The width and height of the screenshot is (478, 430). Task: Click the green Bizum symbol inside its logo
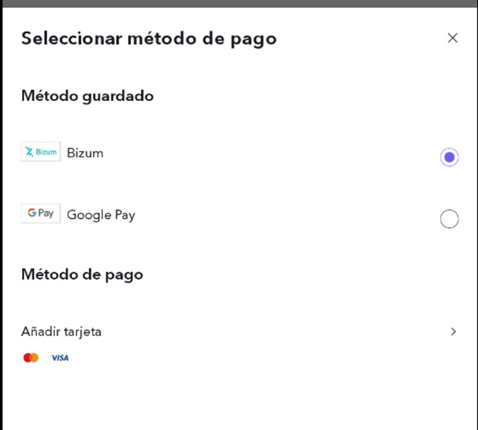[x=29, y=152]
